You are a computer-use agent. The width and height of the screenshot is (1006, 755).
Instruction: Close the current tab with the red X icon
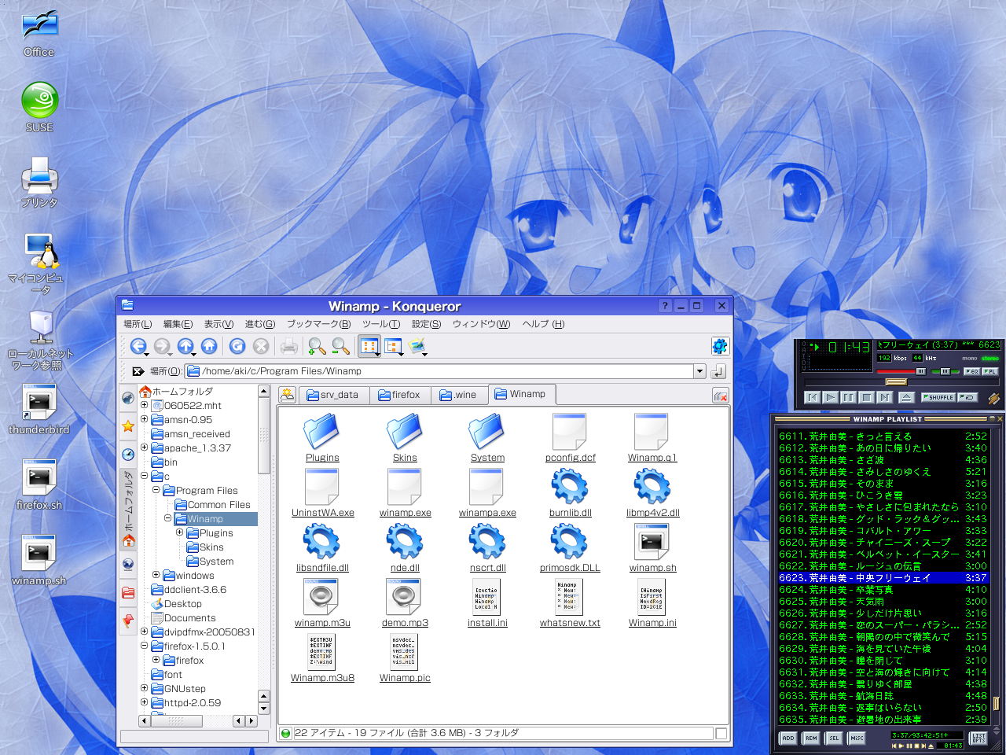(x=721, y=396)
